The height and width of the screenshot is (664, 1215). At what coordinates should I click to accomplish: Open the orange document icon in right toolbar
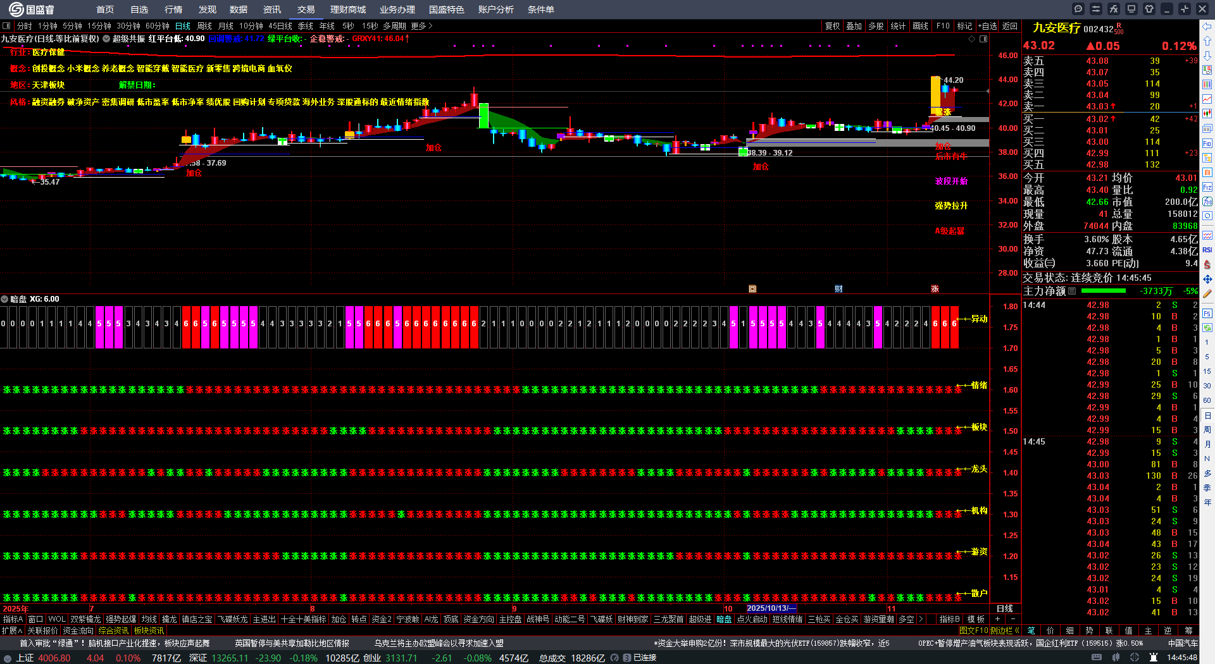tap(1207, 172)
